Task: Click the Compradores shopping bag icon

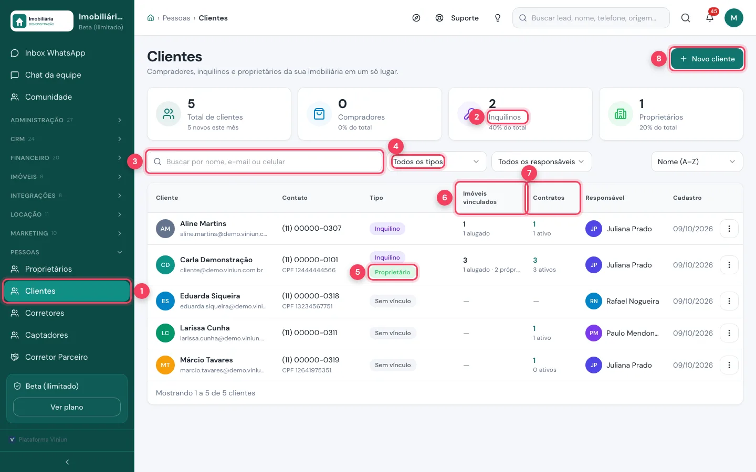Action: click(319, 114)
